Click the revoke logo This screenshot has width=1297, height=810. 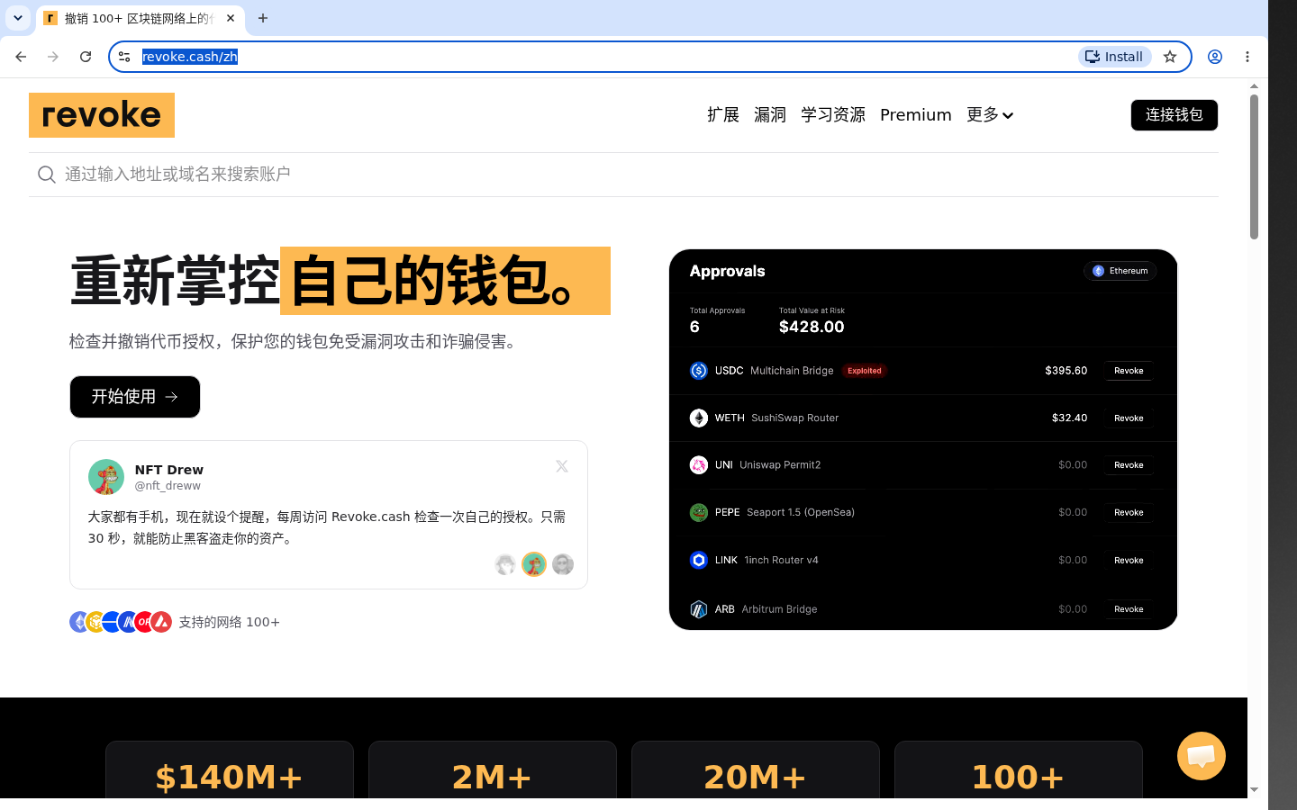click(102, 115)
